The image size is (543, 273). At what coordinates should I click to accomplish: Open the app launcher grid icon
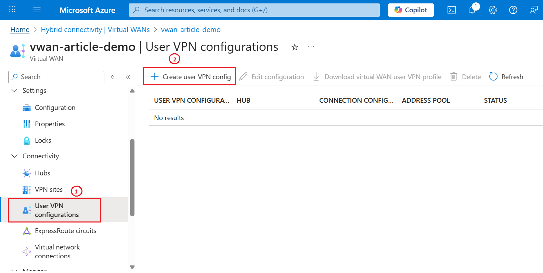click(12, 10)
